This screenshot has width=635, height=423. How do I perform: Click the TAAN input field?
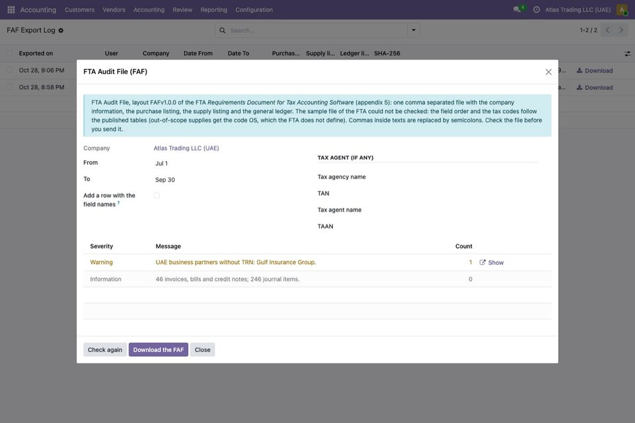pos(463,226)
